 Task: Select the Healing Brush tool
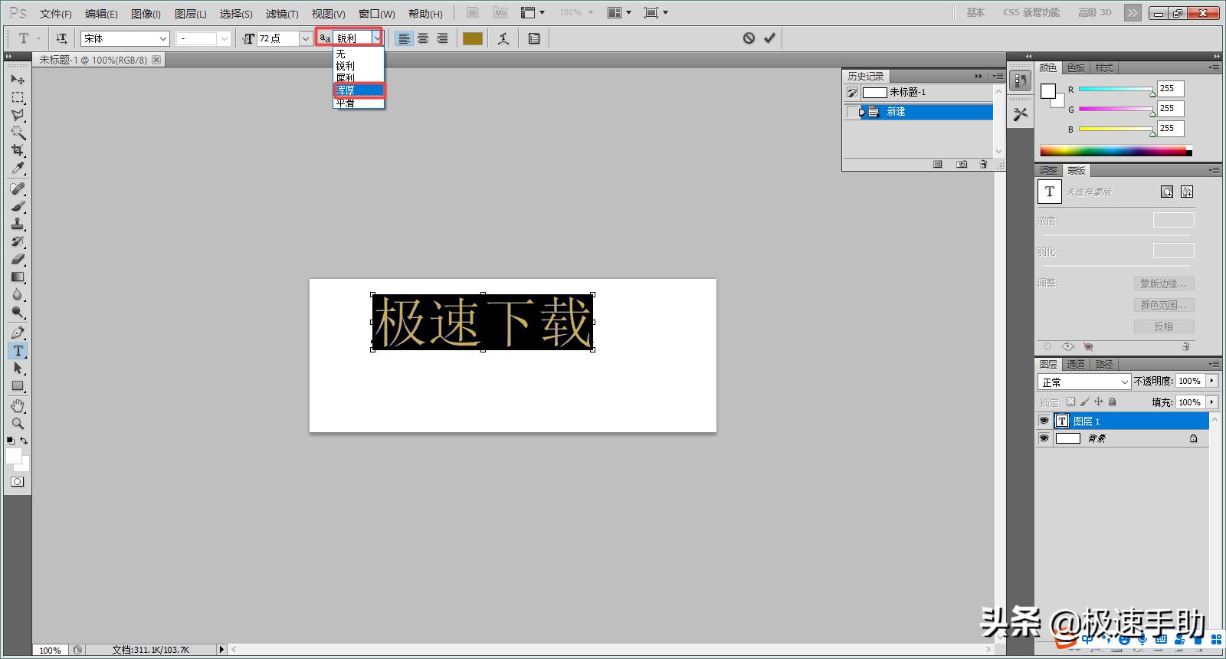pyautogui.click(x=18, y=189)
